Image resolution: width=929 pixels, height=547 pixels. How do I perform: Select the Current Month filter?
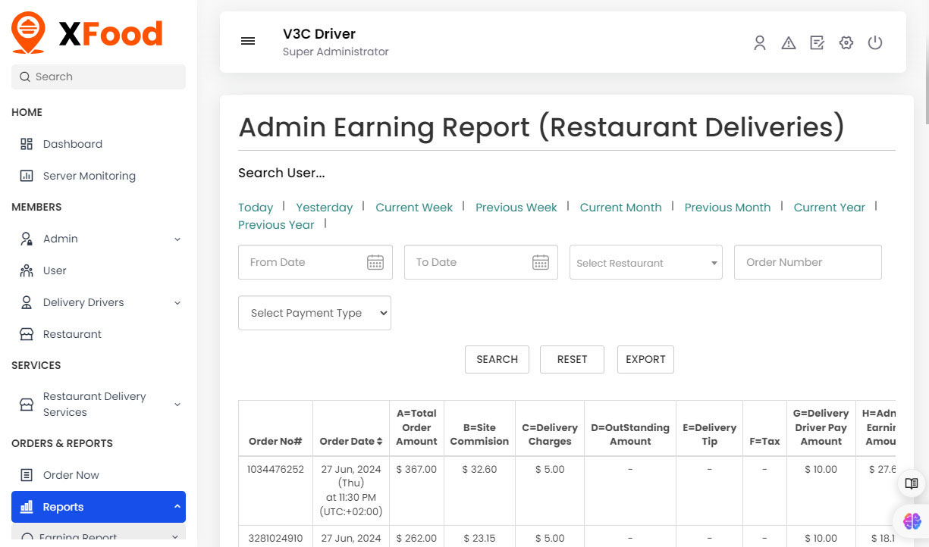pos(620,207)
